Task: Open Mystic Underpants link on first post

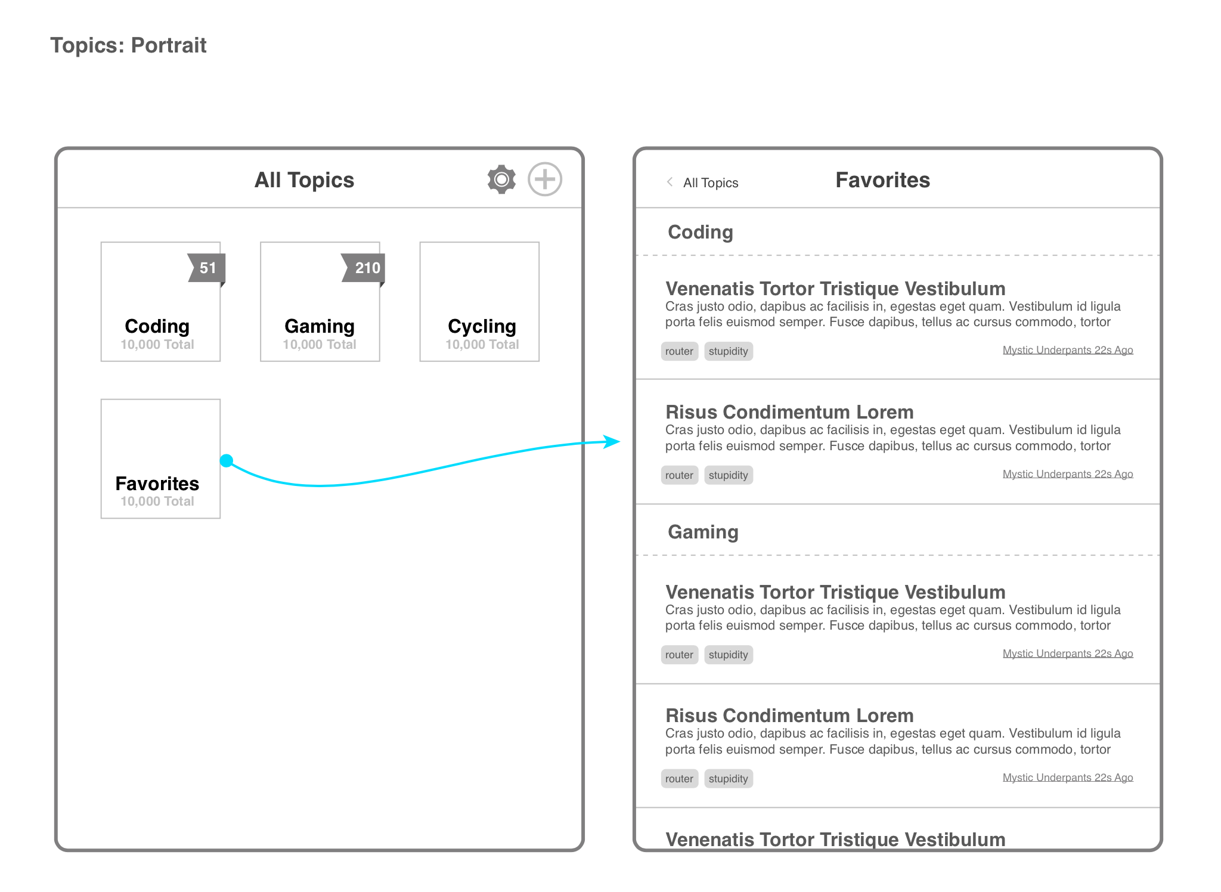Action: pos(1068,350)
